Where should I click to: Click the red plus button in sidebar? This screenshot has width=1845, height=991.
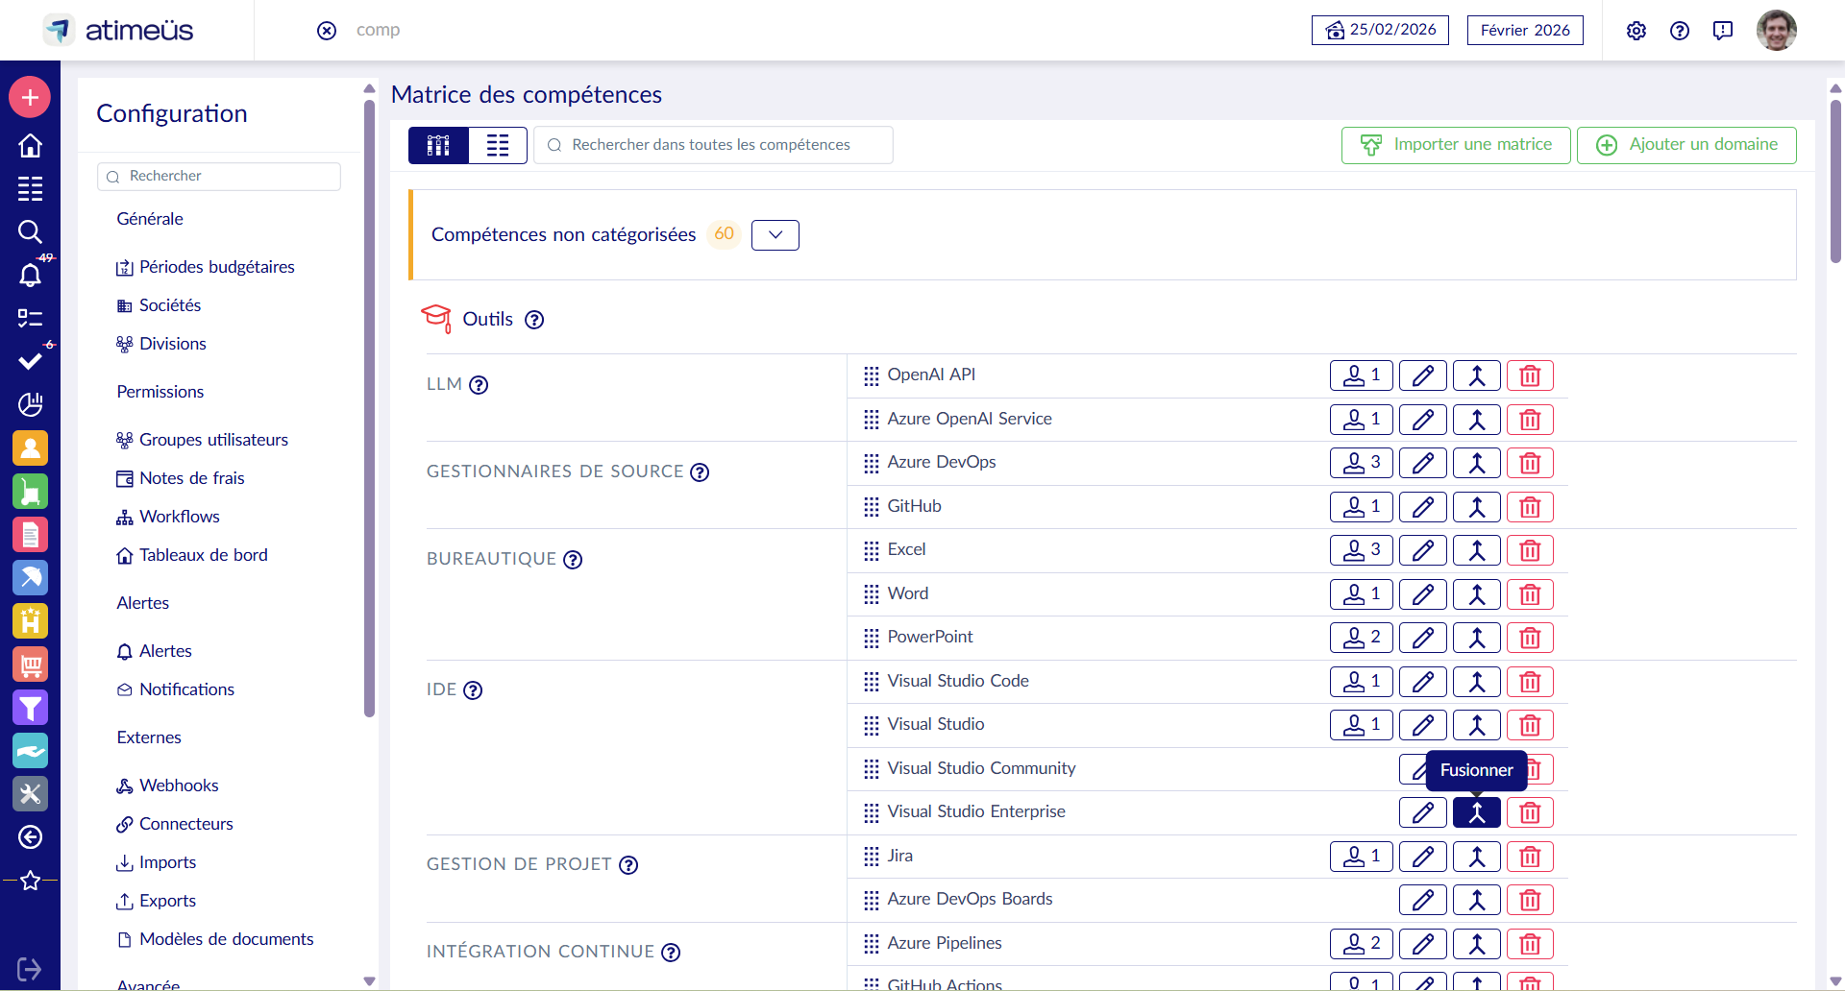[30, 97]
